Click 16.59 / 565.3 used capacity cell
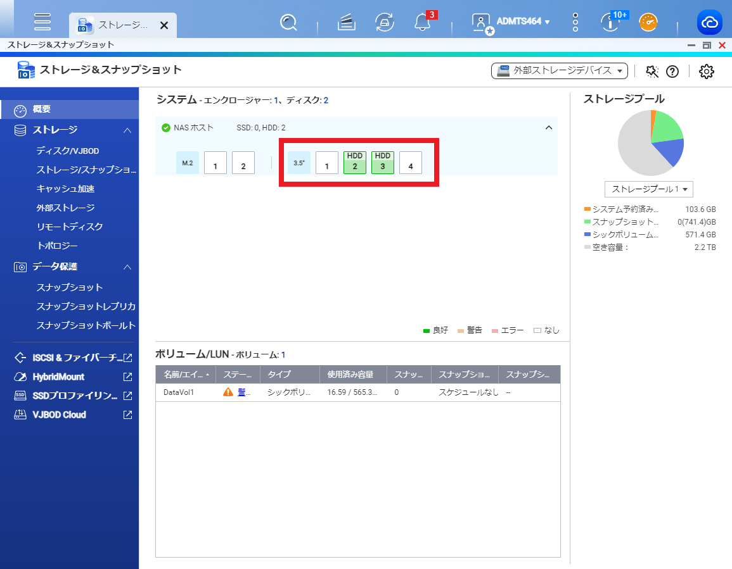 click(x=352, y=392)
